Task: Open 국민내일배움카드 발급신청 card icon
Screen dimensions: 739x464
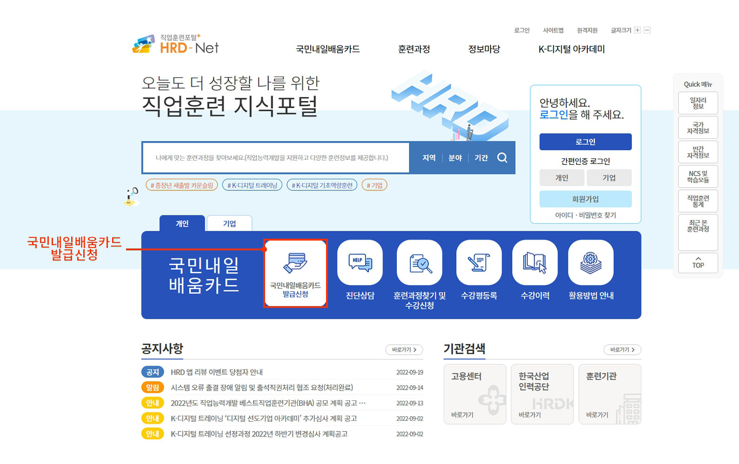Action: tap(295, 273)
